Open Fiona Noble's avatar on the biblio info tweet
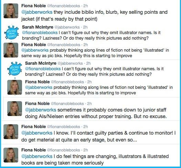Image resolution: width=181 pixels, height=168 pixels. [x=11, y=11]
